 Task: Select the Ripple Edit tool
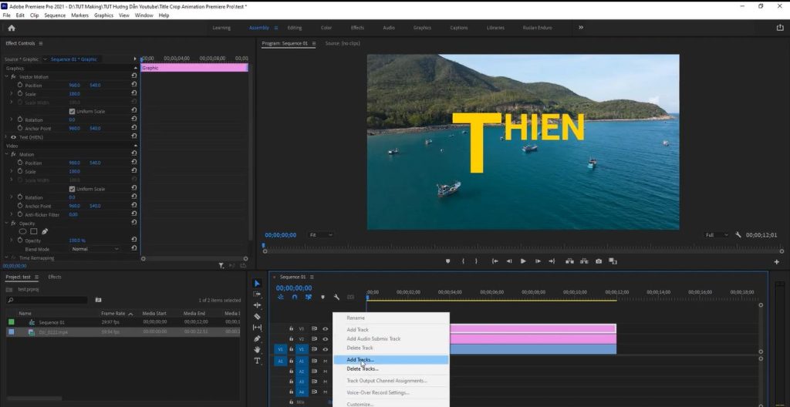[257, 305]
